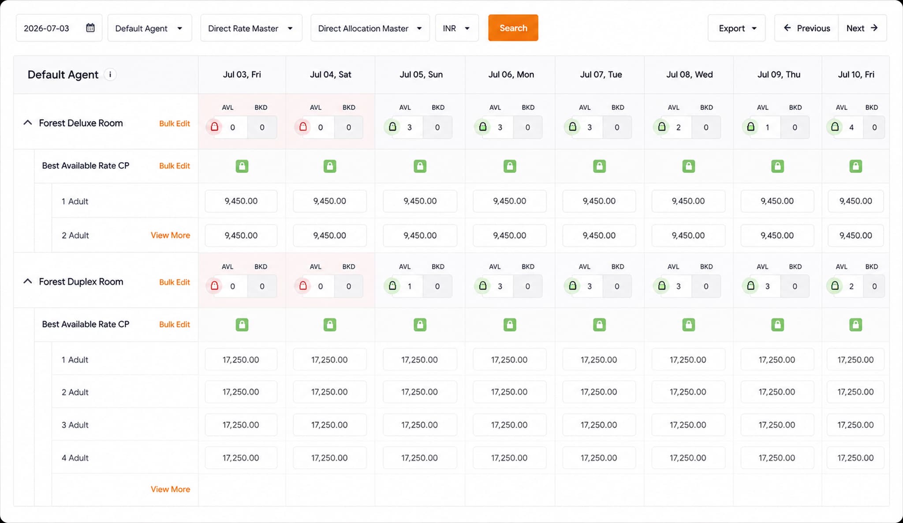
Task: Toggle Duplex Best Available Rate lock Jul 10
Action: 855,325
